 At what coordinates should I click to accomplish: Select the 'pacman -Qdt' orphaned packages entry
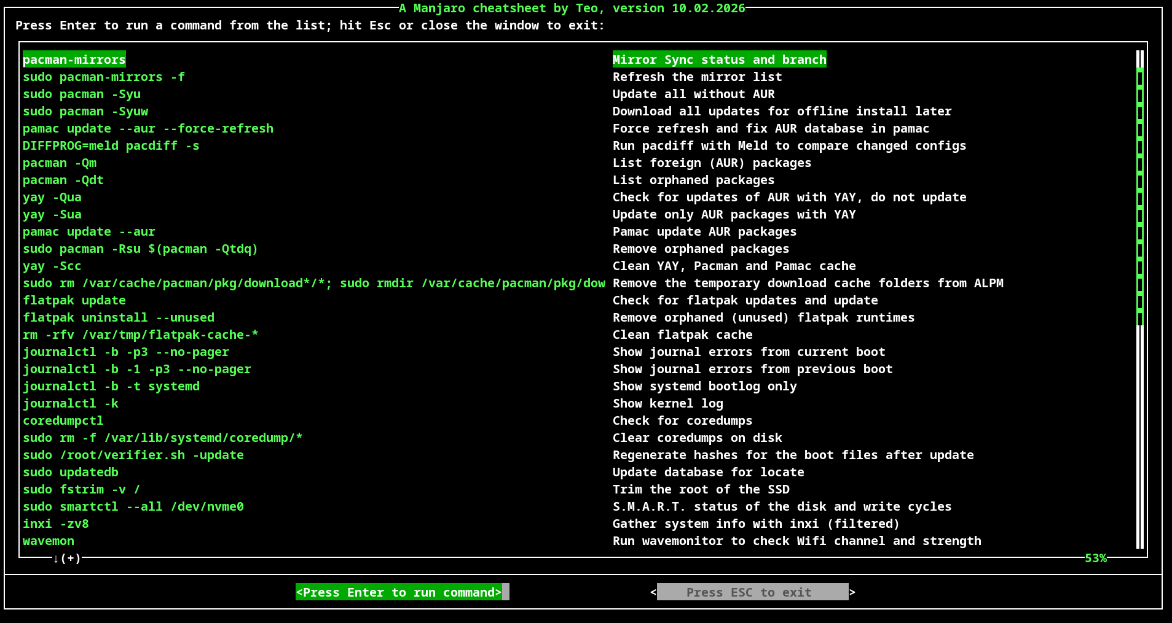click(x=63, y=180)
